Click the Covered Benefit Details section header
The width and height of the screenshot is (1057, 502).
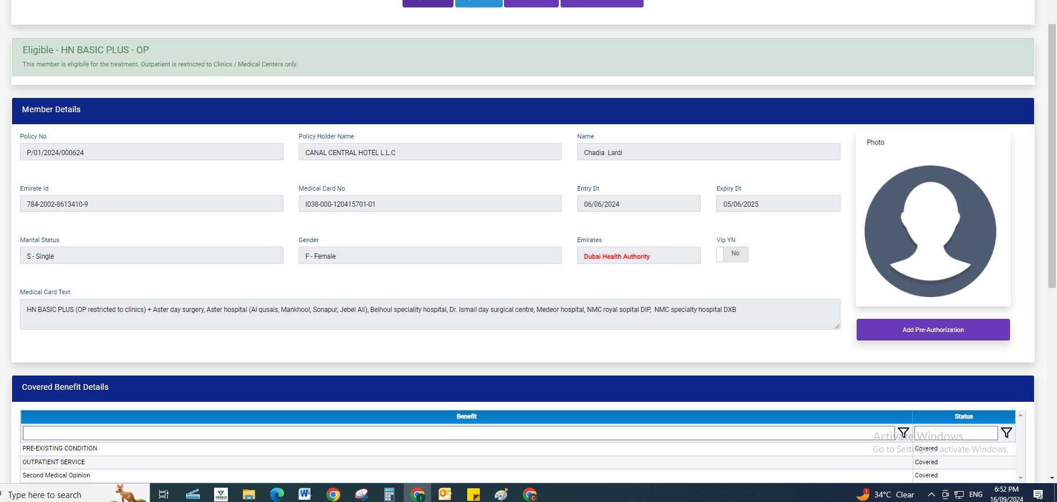523,388
